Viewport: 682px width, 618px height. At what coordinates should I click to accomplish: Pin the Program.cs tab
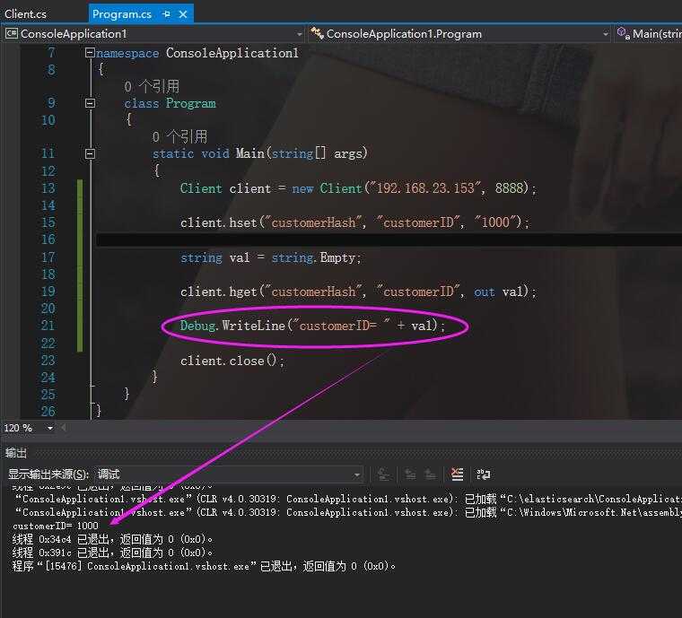(167, 14)
